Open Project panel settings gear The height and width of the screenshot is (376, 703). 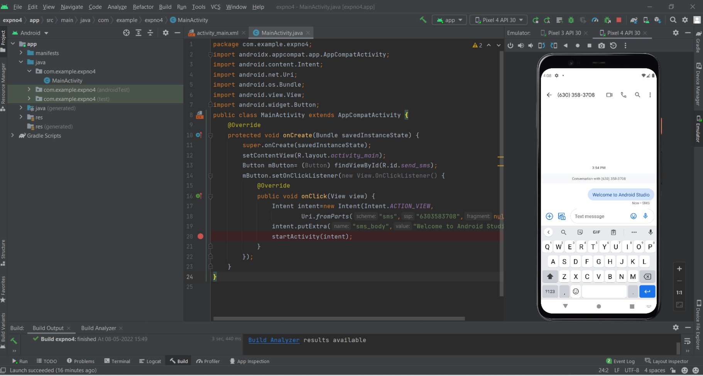[166, 33]
